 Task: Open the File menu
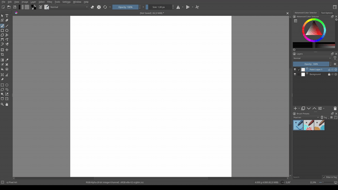4,2
